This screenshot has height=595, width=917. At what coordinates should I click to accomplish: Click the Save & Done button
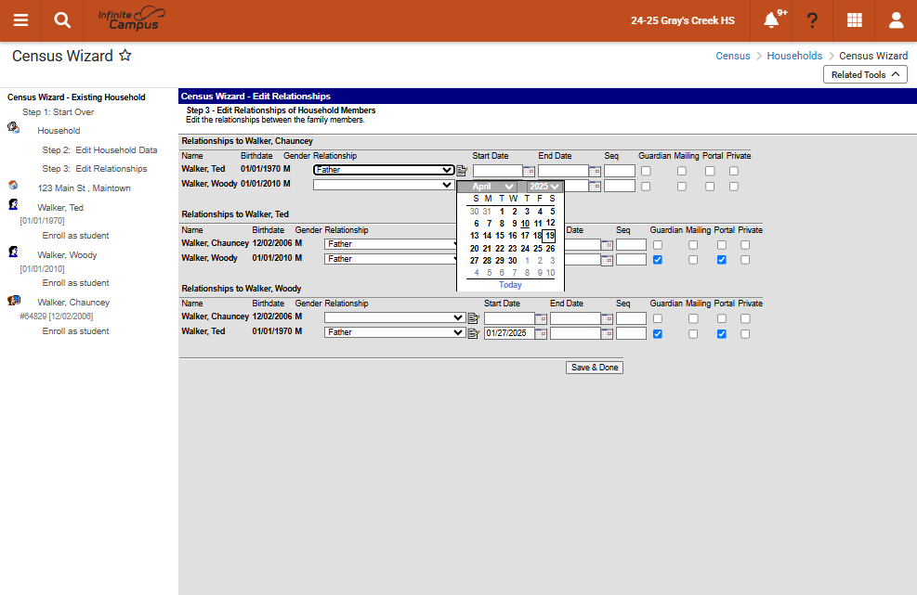(595, 368)
